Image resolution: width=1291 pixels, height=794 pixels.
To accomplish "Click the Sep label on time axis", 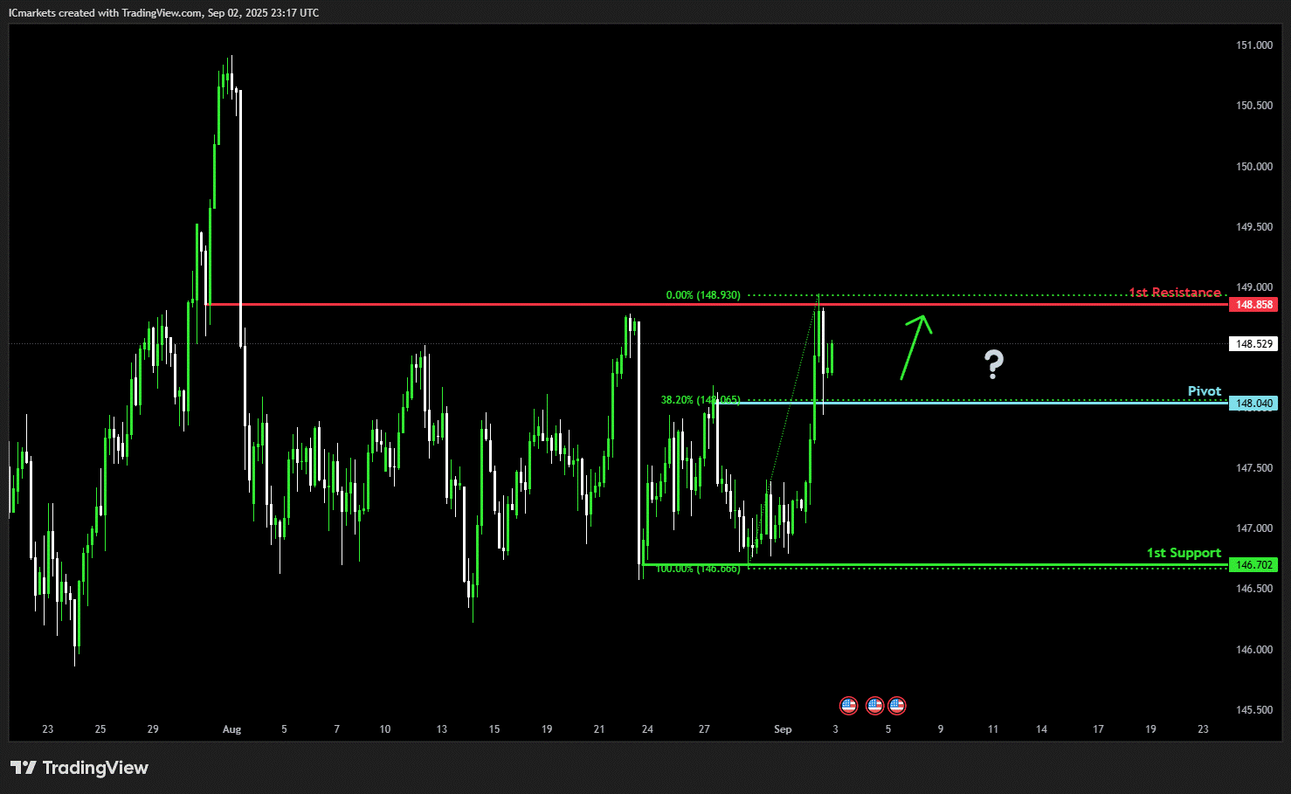I will point(783,729).
